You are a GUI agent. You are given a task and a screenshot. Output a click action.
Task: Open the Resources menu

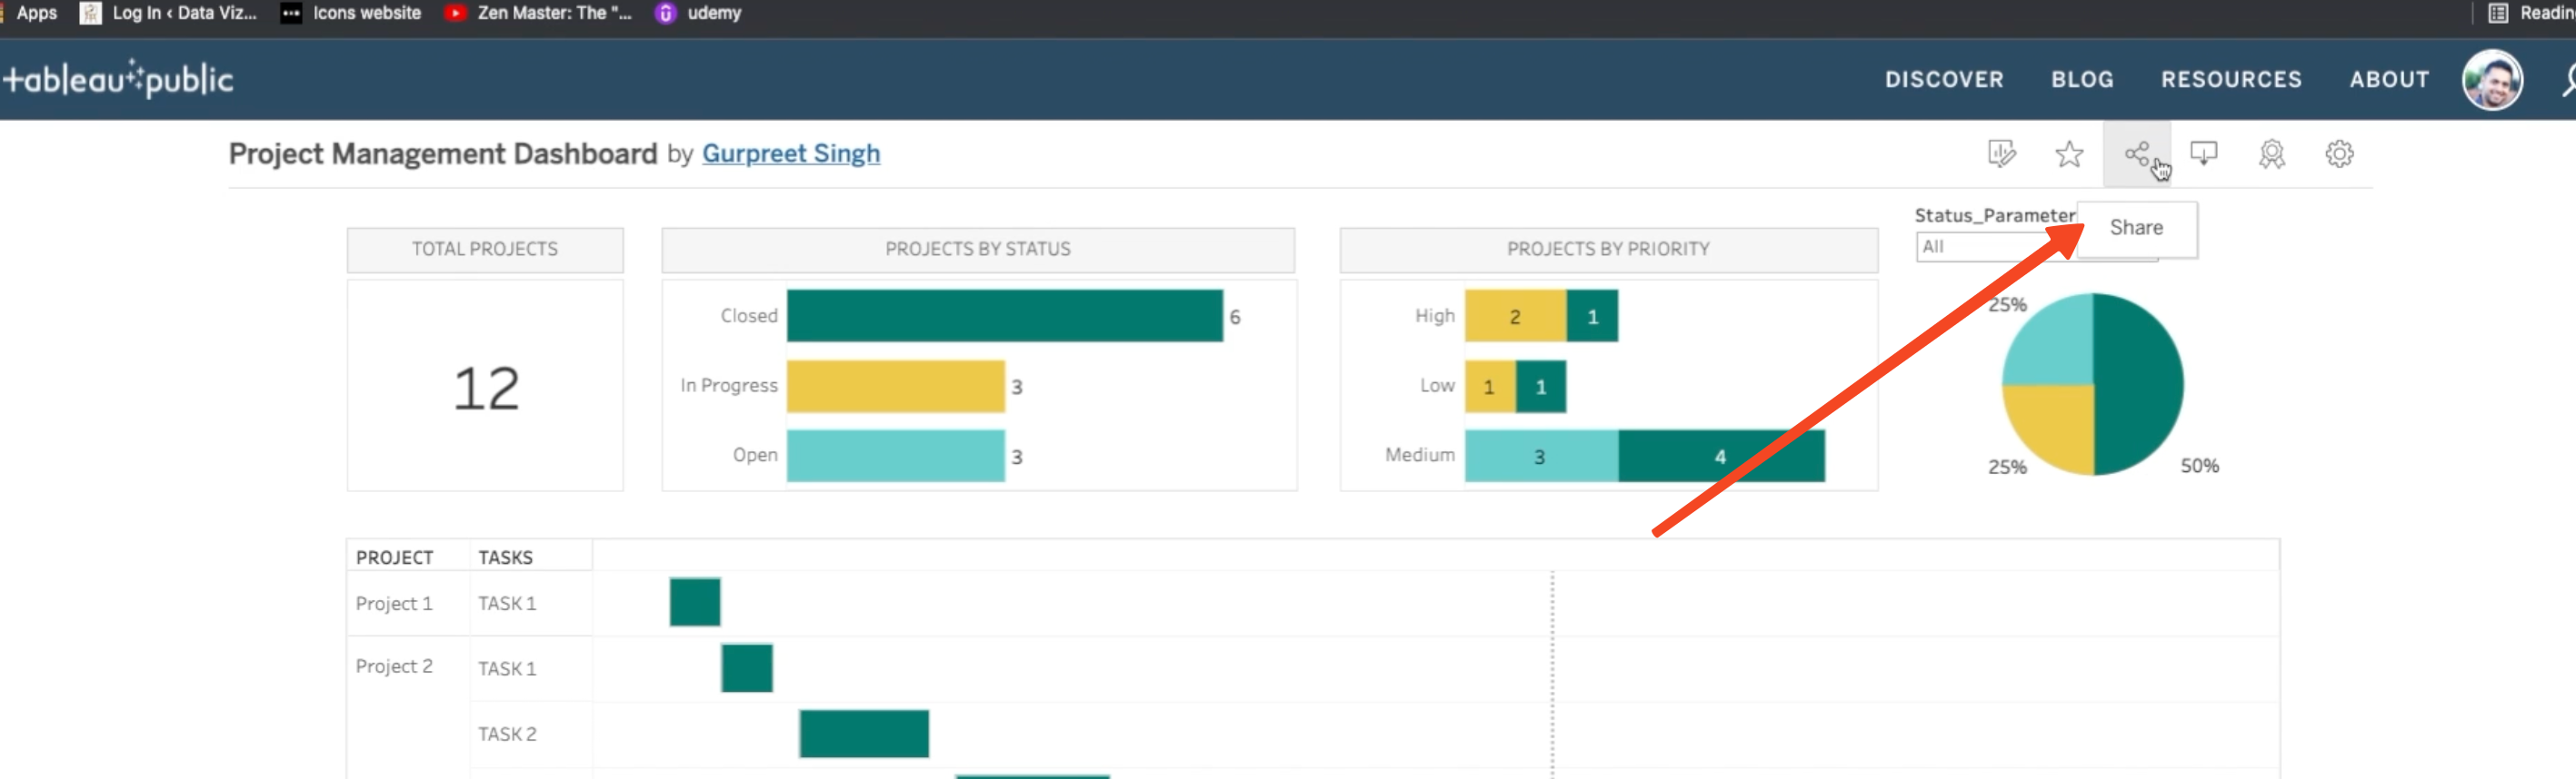click(2231, 80)
